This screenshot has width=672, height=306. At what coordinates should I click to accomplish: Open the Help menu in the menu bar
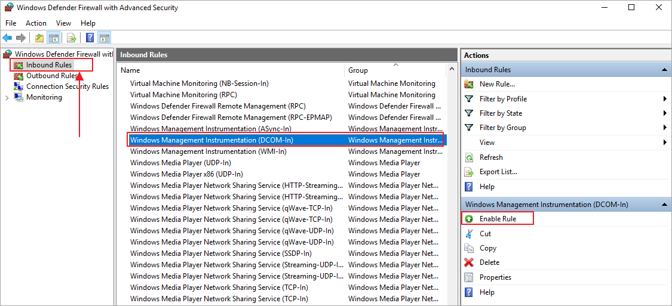pyautogui.click(x=88, y=23)
